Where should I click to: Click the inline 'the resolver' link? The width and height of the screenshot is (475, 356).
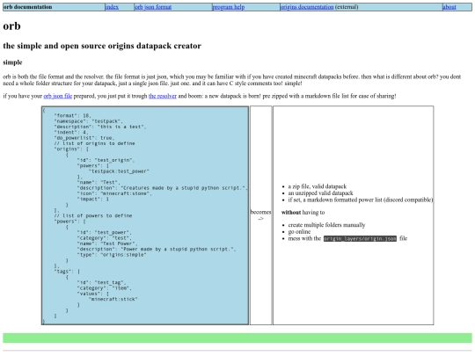point(163,96)
